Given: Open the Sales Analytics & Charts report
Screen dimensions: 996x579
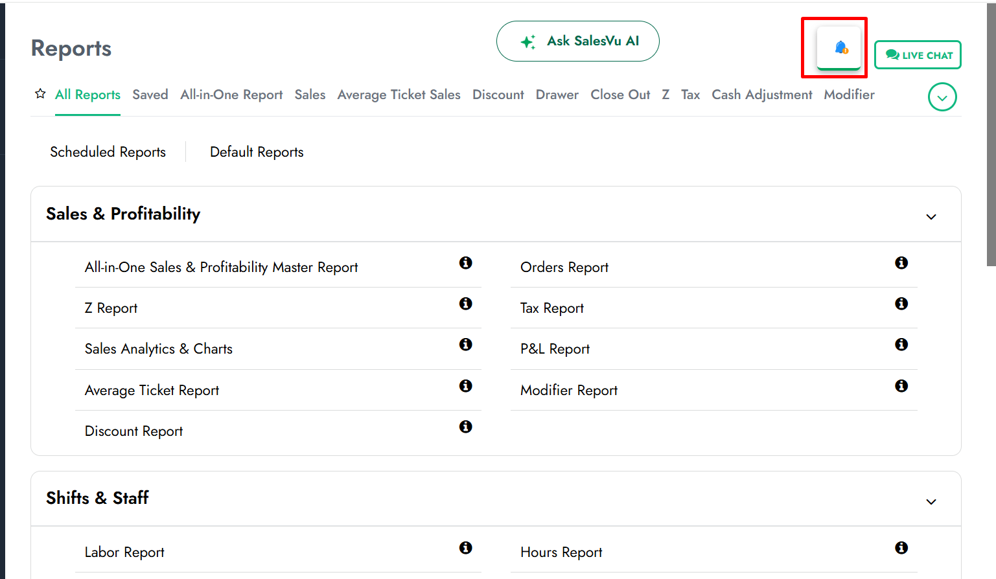Looking at the screenshot, I should point(158,349).
